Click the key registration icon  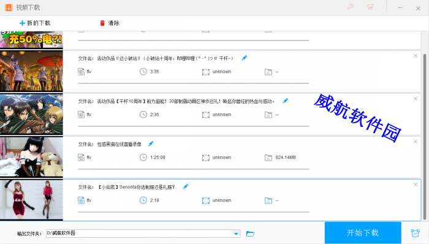pyautogui.click(x=350, y=7)
